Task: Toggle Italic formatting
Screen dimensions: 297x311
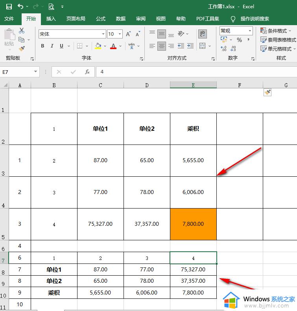Action: pos(52,46)
